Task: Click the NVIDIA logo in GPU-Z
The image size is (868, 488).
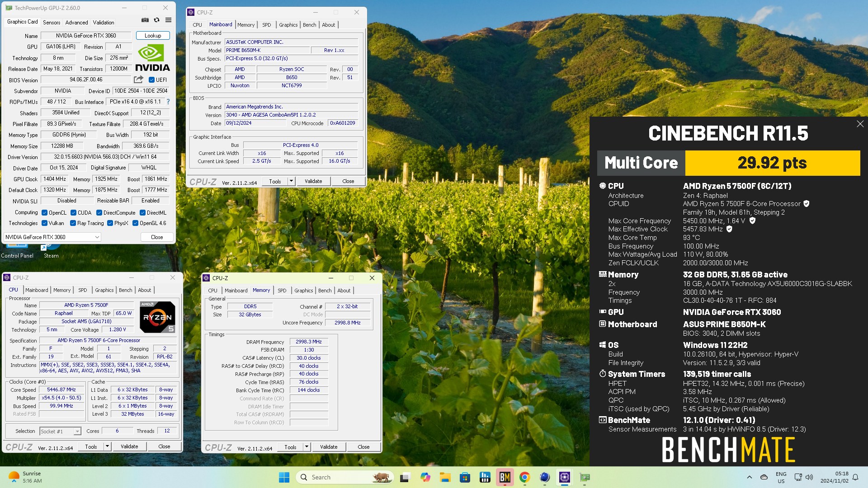Action: pos(152,58)
